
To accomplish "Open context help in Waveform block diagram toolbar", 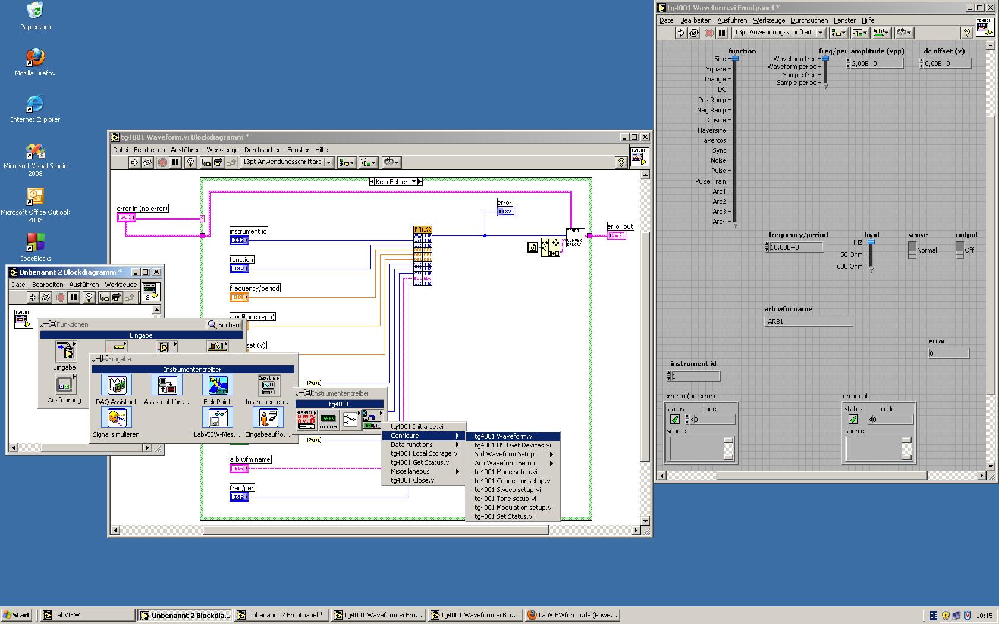I will point(621,162).
